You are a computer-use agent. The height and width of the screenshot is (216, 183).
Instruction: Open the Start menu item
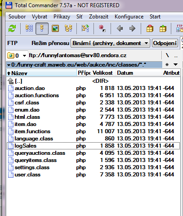tap(155, 17)
